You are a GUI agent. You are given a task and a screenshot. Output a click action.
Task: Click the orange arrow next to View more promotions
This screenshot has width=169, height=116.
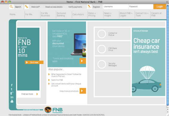click(x=83, y=91)
